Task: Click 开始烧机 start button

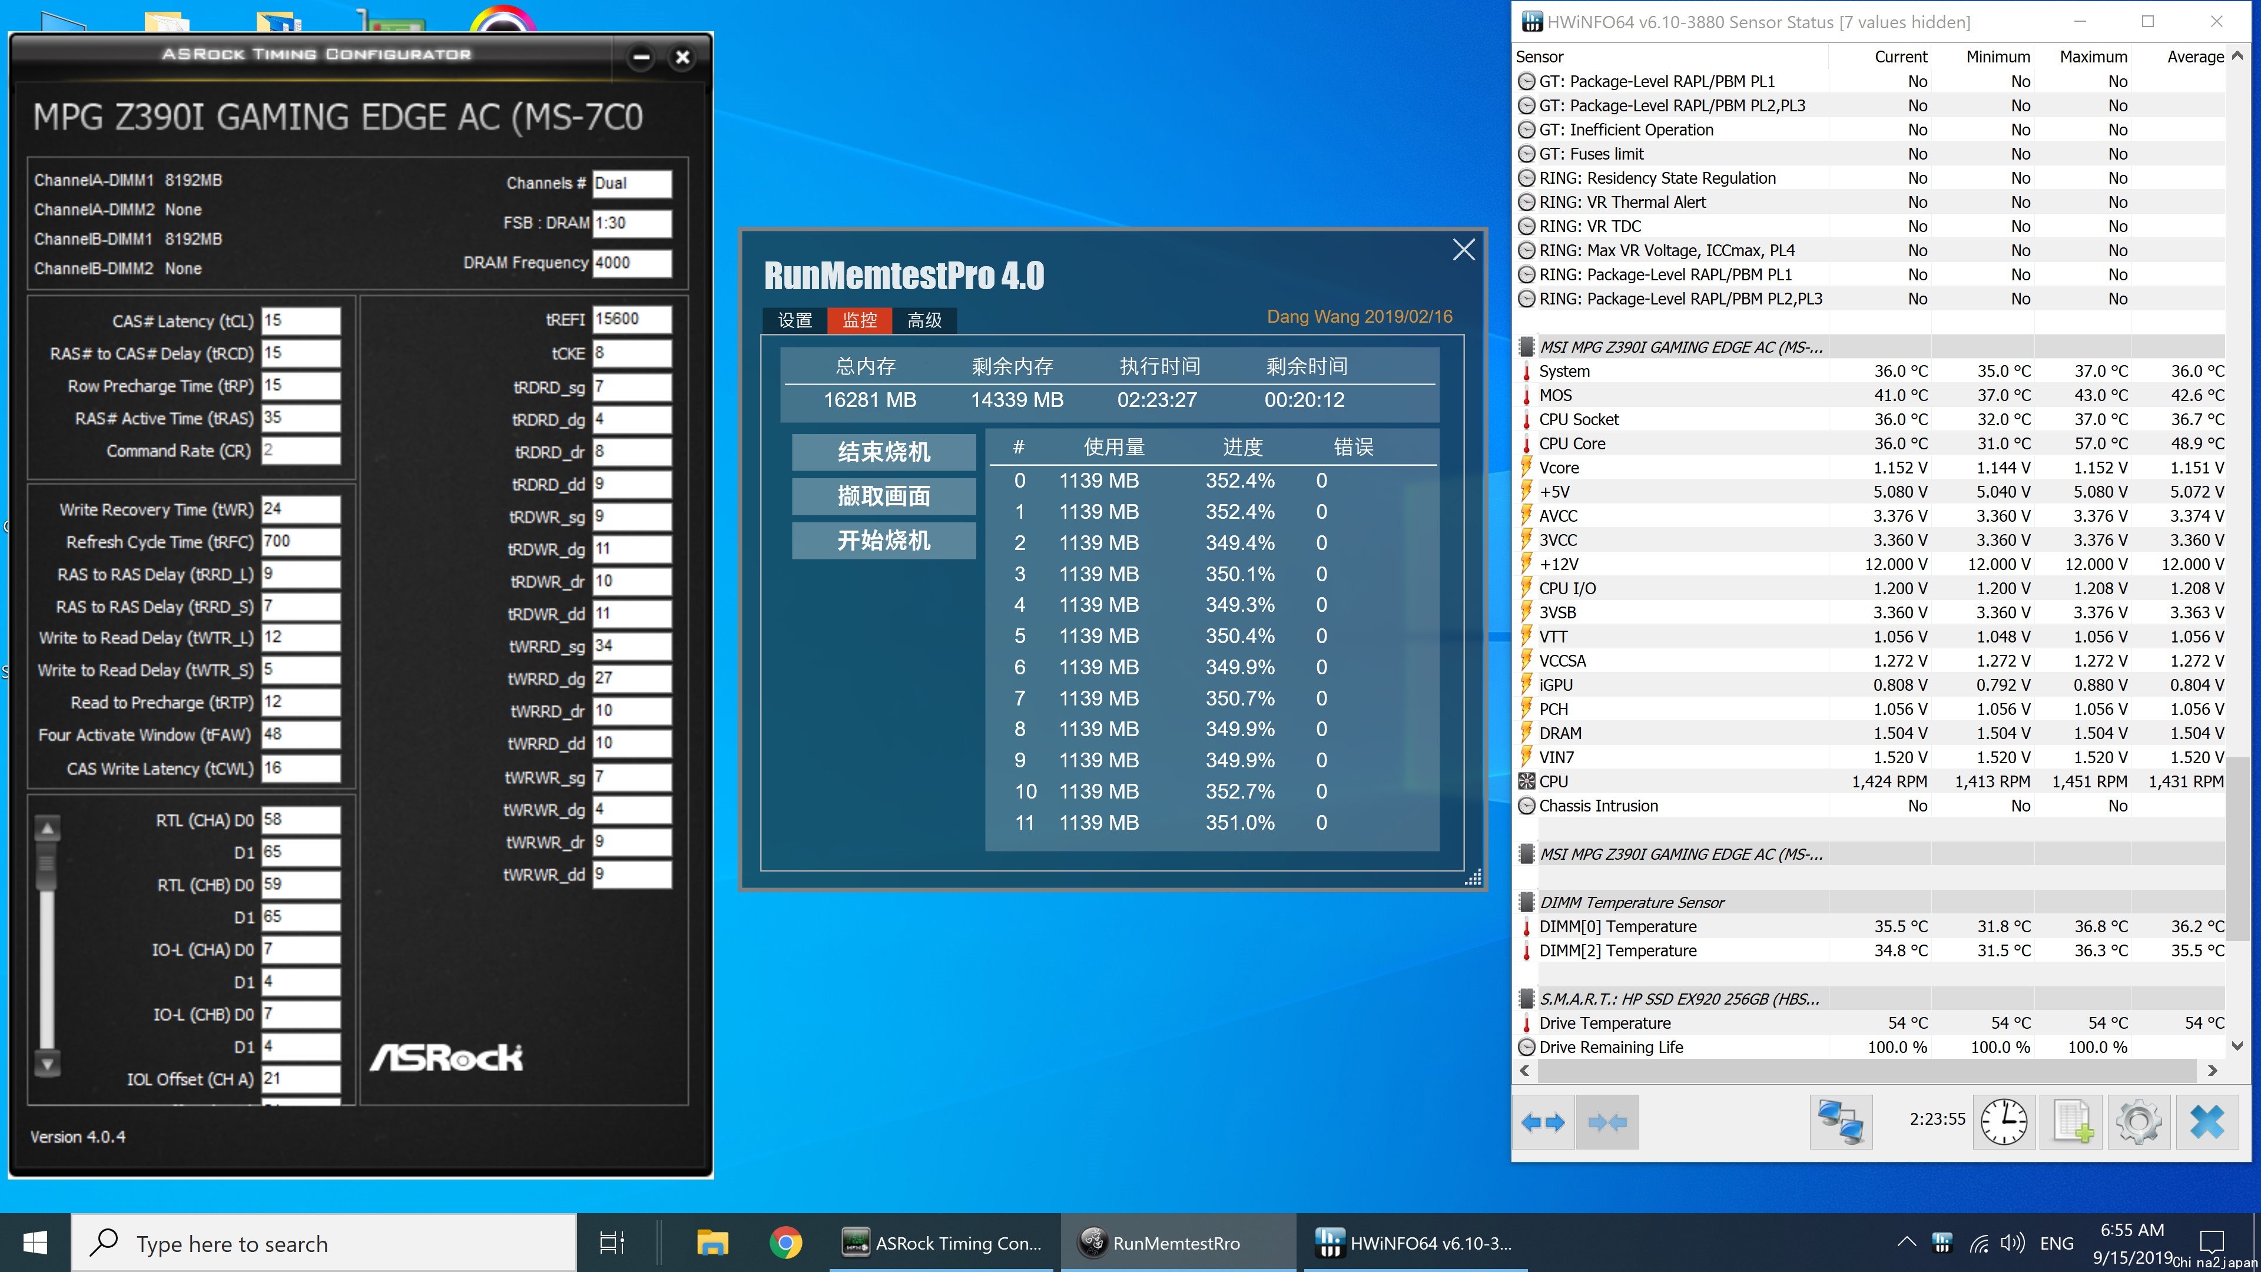Action: (884, 540)
